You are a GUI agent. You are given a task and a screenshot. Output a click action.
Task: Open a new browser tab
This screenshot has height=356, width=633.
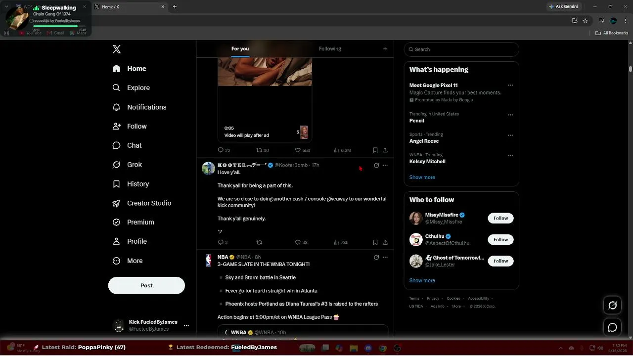point(175,7)
